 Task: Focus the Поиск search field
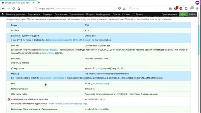pyautogui.click(x=142, y=8)
